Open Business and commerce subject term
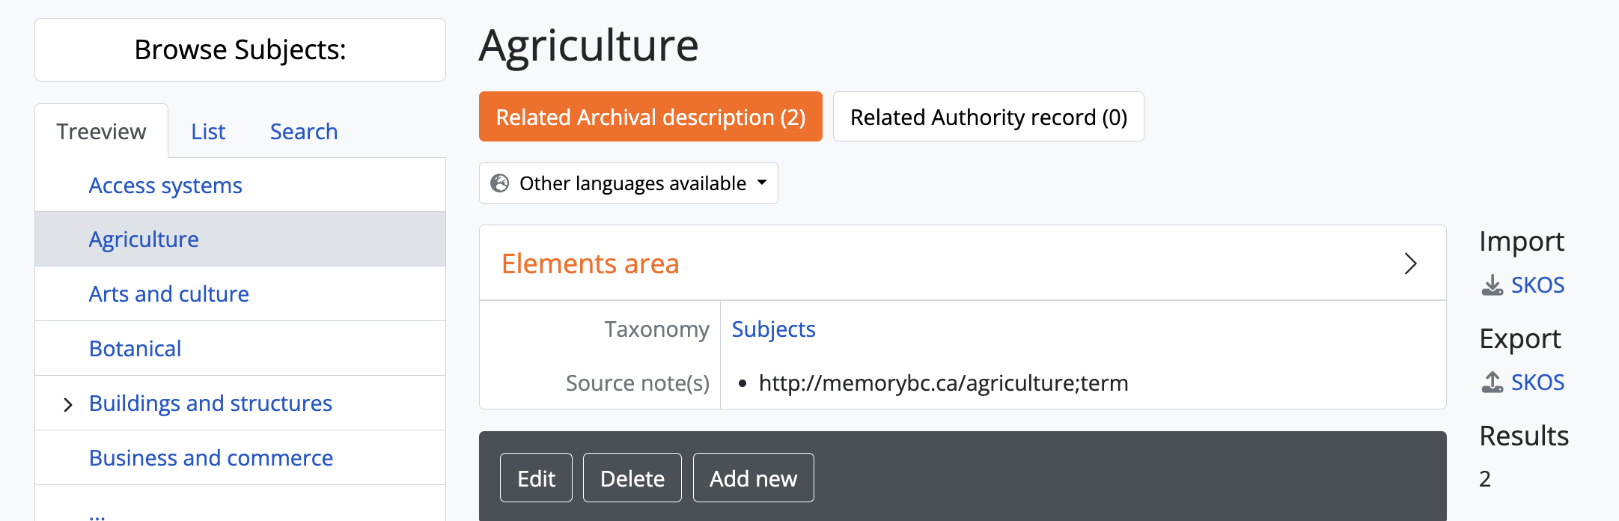1619x521 pixels. 211,458
